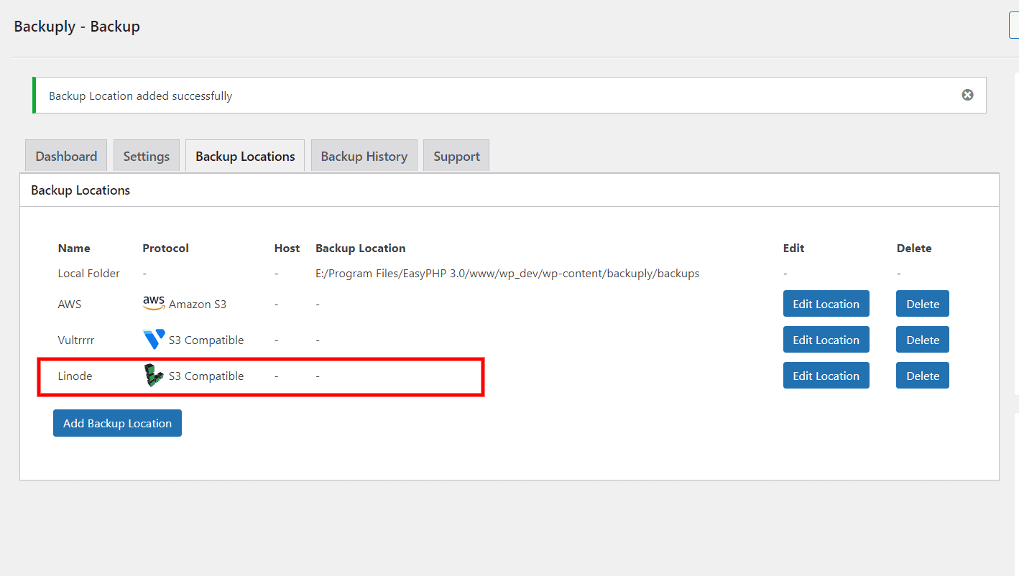Edit the Vultrrrr backup location

(x=826, y=339)
